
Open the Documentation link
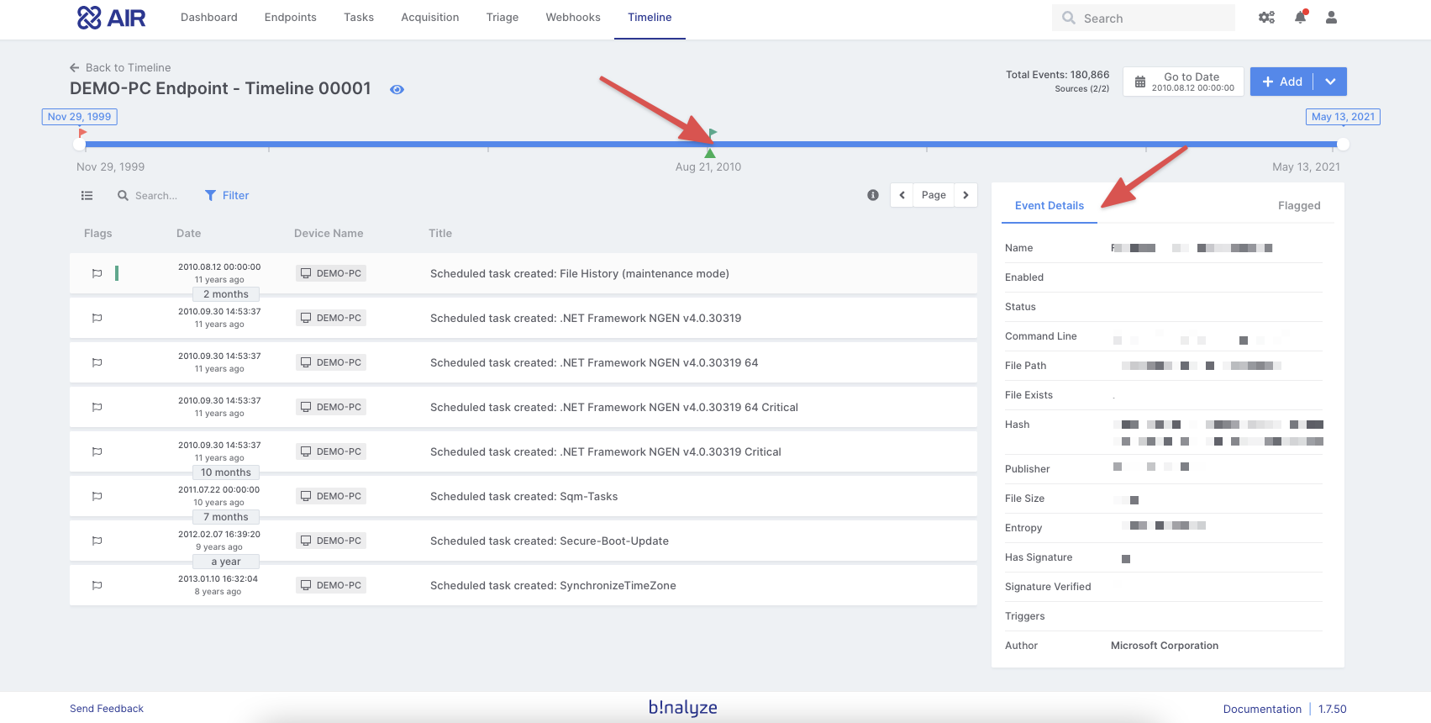(x=1261, y=709)
